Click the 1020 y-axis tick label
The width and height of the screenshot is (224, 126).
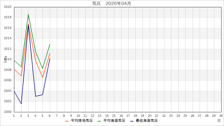tap(8, 7)
